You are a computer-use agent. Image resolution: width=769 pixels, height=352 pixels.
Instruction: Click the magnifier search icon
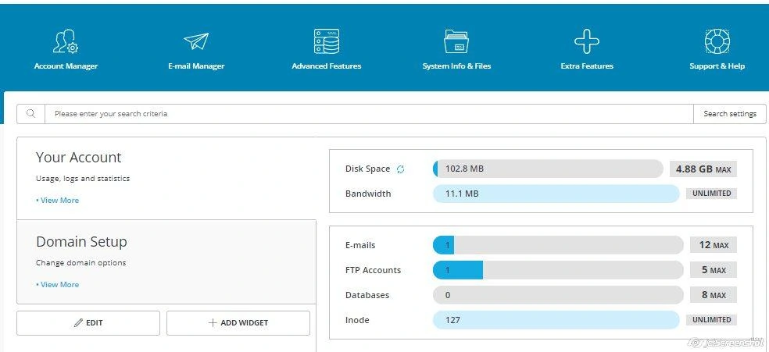(x=31, y=114)
